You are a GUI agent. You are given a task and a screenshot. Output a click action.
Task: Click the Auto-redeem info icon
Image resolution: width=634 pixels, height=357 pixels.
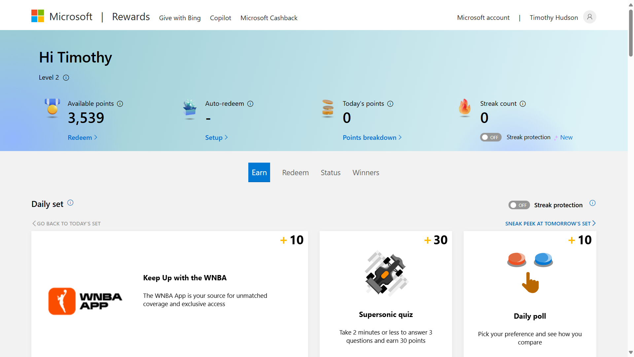coord(250,103)
